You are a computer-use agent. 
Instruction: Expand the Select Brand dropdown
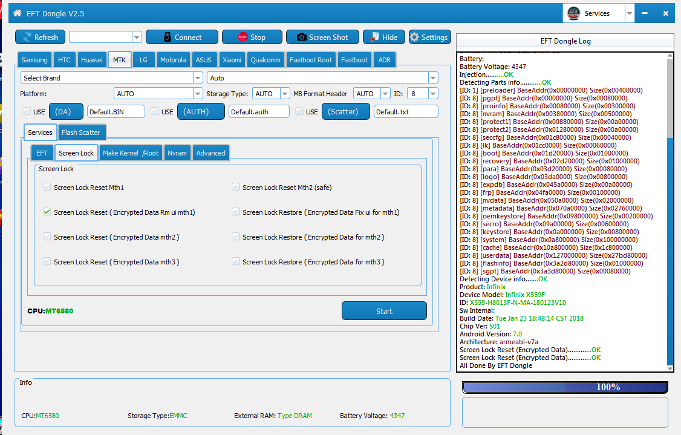tap(198, 78)
